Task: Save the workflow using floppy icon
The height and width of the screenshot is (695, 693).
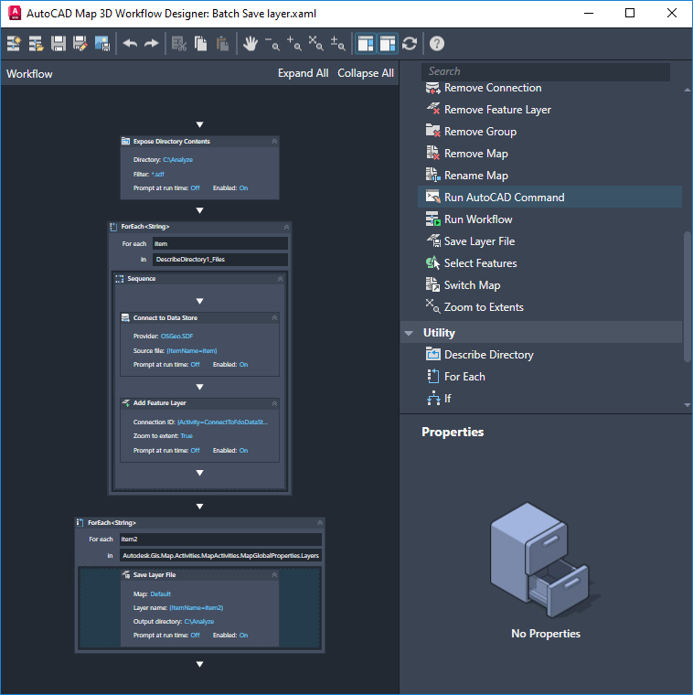Action: pyautogui.click(x=58, y=44)
